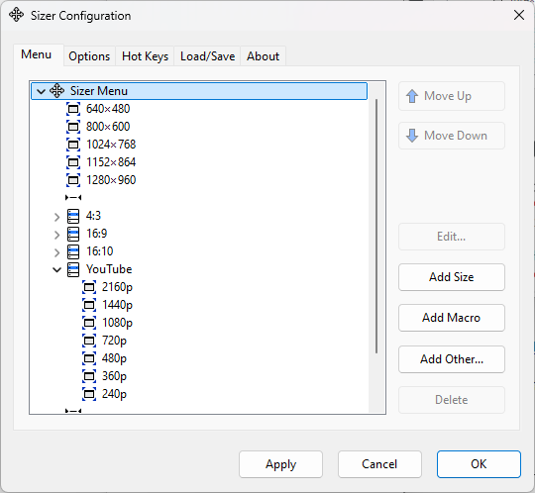Select the 360p size entry
This screenshot has width=535, height=493.
click(x=114, y=376)
